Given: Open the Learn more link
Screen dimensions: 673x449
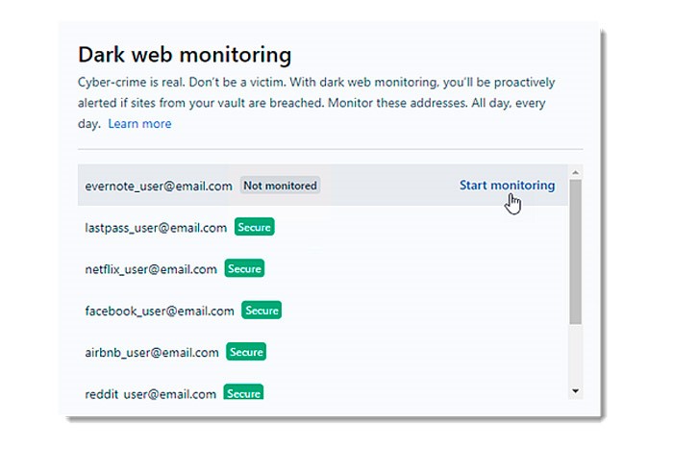Looking at the screenshot, I should 139,124.
